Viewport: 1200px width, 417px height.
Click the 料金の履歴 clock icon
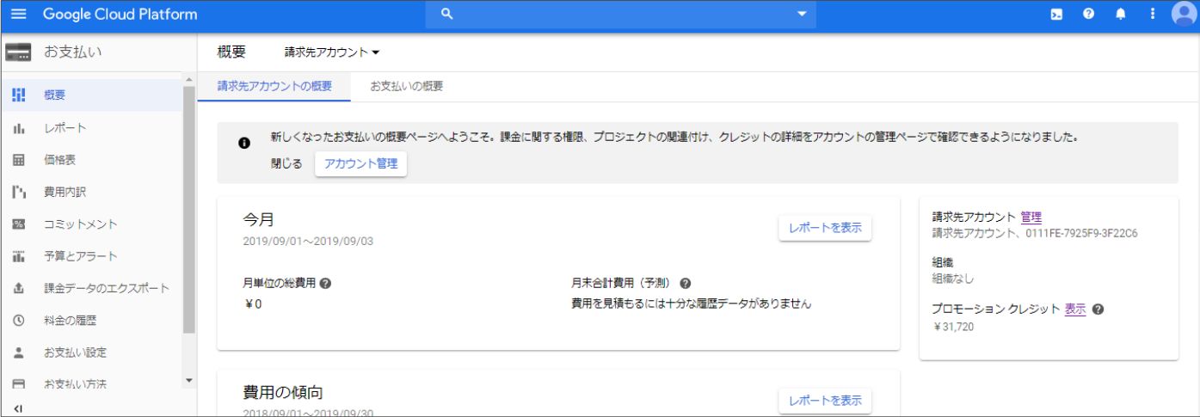click(18, 321)
